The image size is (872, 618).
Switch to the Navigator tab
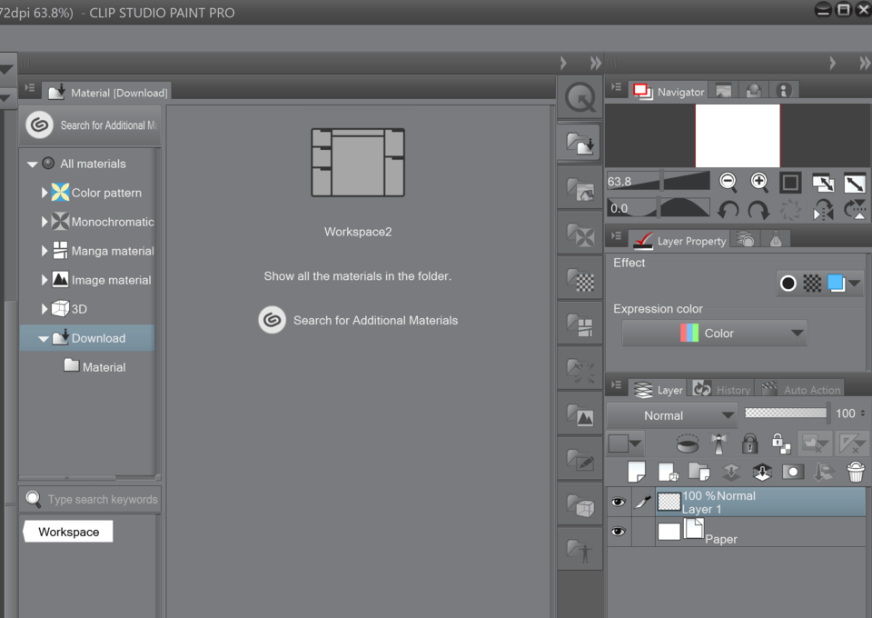[669, 91]
